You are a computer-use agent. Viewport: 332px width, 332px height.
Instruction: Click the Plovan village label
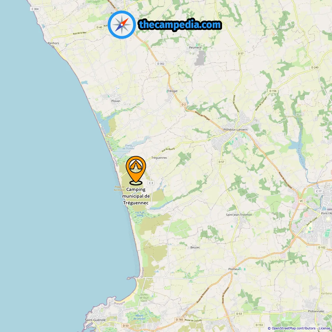coord(116,101)
